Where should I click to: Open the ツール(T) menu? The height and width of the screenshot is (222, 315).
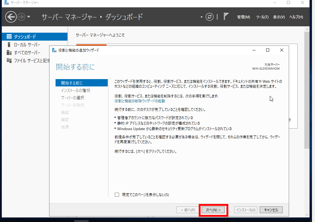(262, 17)
